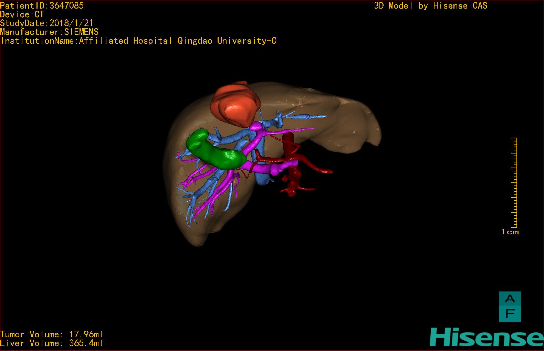
Task: Click the F orientation cube face
Action: [510, 314]
